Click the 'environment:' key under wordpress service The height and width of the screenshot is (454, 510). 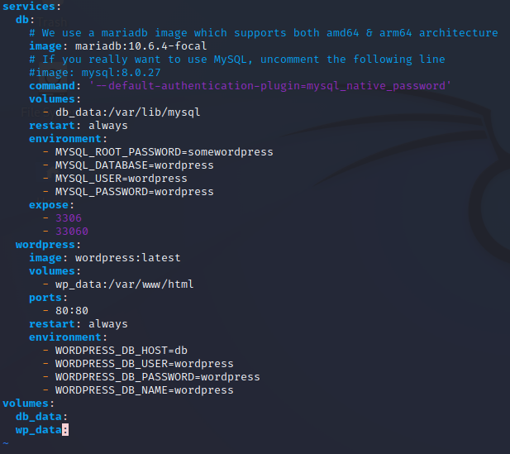(x=68, y=337)
